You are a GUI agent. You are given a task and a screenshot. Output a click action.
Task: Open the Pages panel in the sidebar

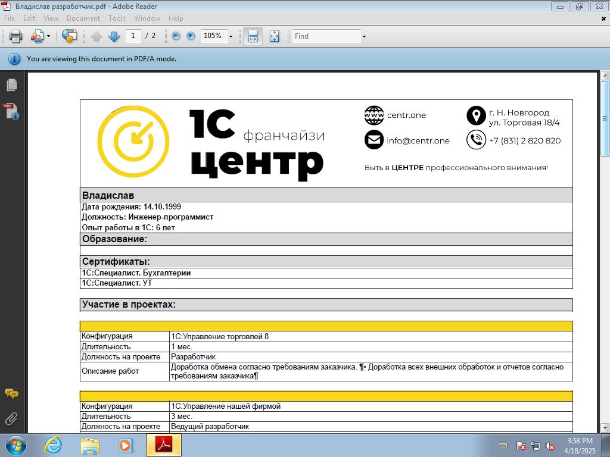12,84
